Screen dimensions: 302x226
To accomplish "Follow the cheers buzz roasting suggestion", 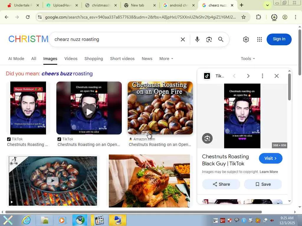I will point(67,74).
